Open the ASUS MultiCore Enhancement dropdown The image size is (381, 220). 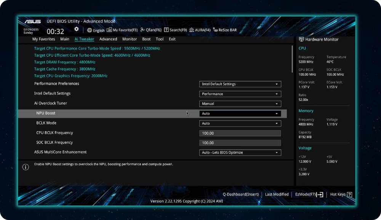[x=240, y=153]
